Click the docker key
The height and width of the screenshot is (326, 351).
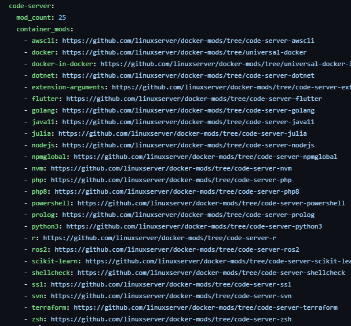(43, 52)
